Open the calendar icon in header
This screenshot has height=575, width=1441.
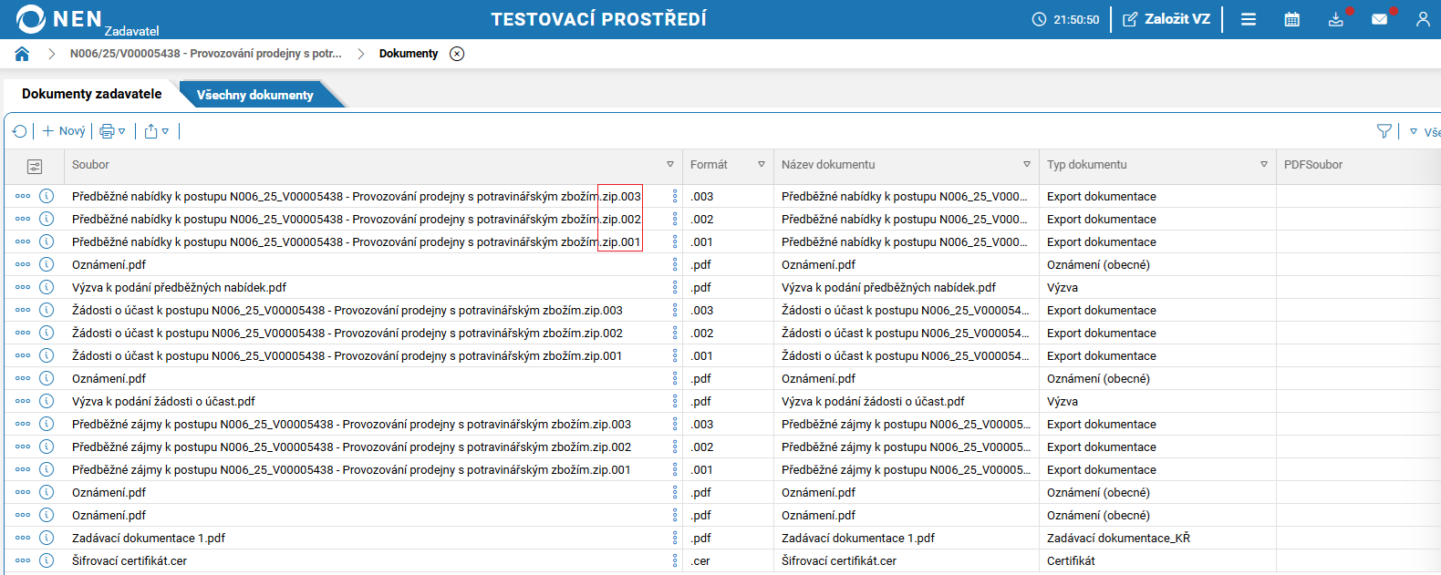1291,19
